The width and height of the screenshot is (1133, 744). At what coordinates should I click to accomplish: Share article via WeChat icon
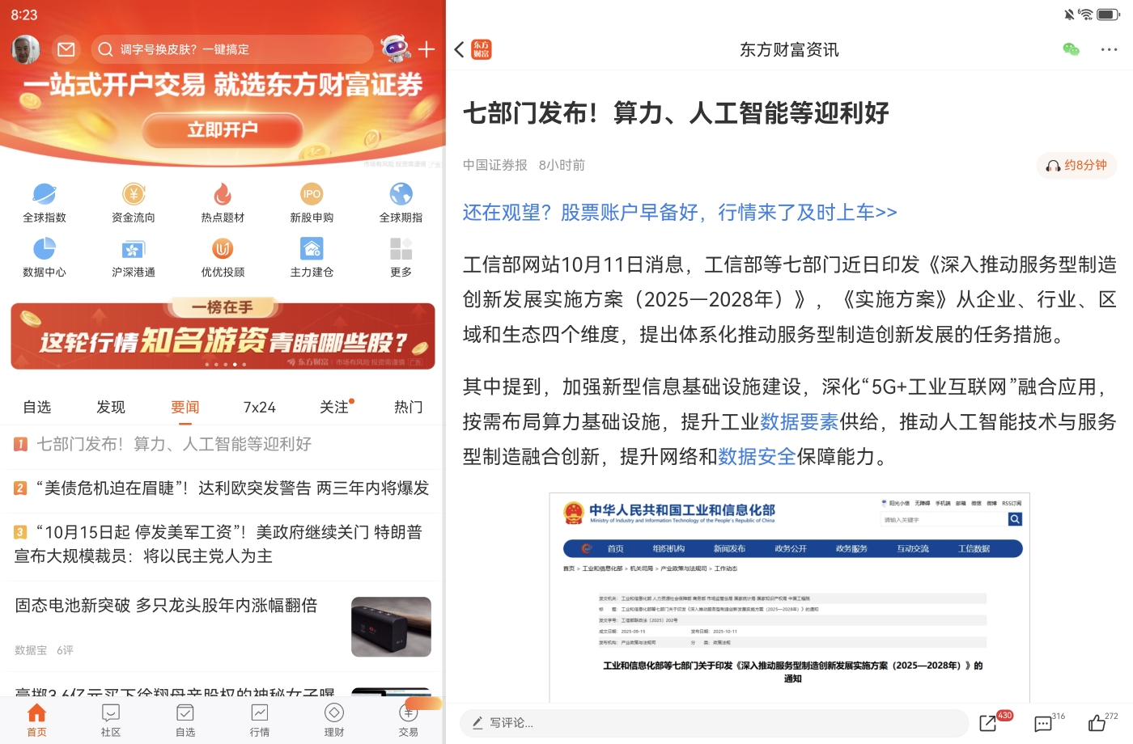tap(1071, 49)
